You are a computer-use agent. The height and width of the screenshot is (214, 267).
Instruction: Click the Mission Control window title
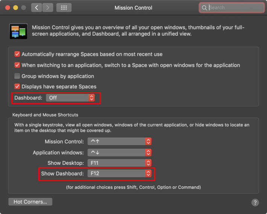click(133, 8)
